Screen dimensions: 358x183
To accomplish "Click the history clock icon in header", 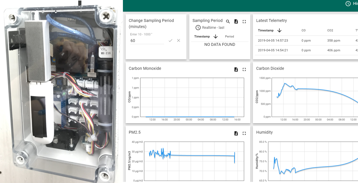I will [x=348, y=4].
